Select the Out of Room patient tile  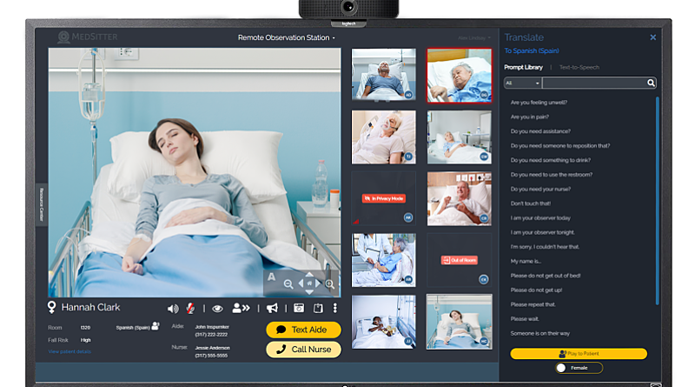tap(460, 260)
